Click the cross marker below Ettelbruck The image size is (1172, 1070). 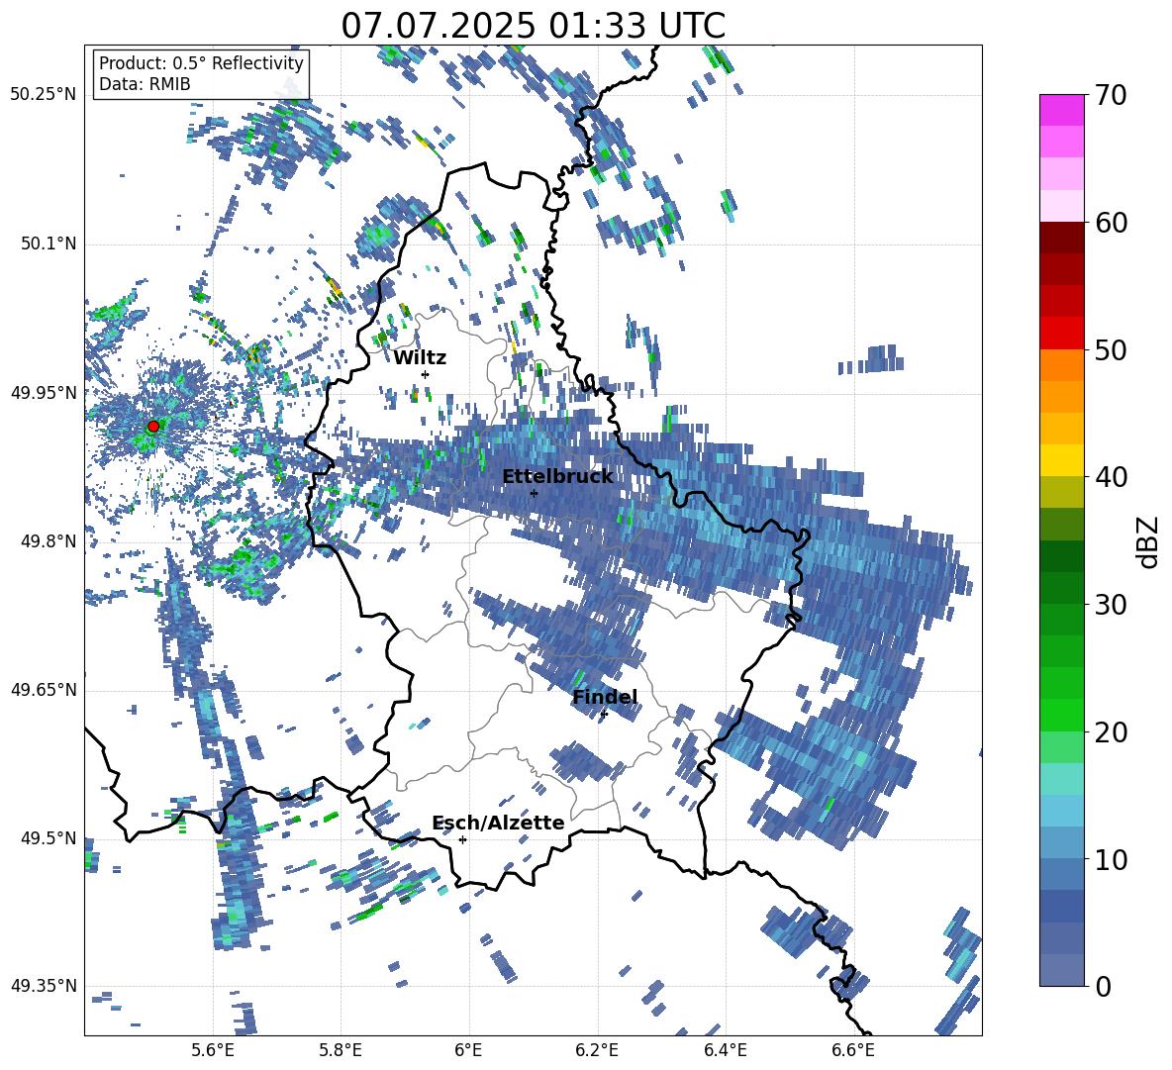(x=534, y=493)
